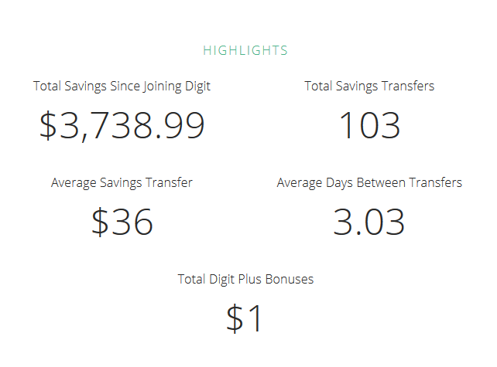497x367 pixels.
Task: Click the HIGHLIGHTS heading
Action: click(245, 51)
